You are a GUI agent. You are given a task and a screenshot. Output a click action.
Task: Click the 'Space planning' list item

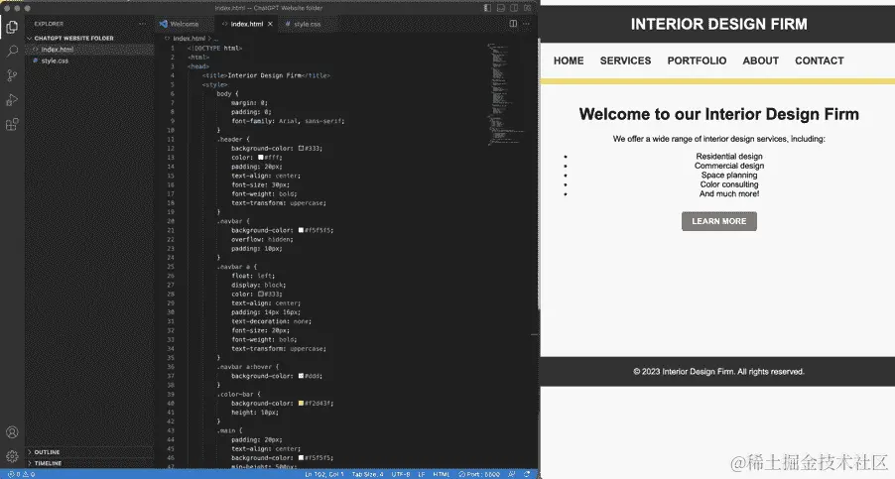click(729, 176)
